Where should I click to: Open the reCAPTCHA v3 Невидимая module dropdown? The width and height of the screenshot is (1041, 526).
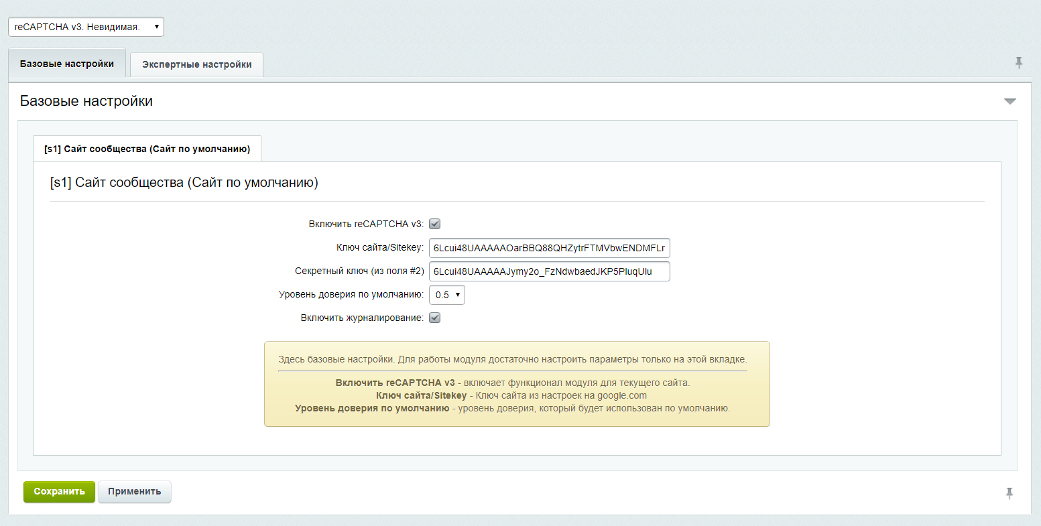(x=86, y=27)
